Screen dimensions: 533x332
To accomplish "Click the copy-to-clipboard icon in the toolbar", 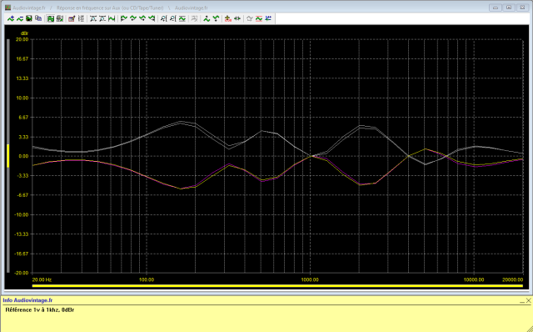I will tap(38, 18).
